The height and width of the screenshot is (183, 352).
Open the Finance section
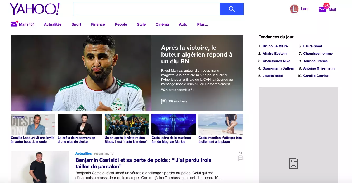(x=98, y=24)
